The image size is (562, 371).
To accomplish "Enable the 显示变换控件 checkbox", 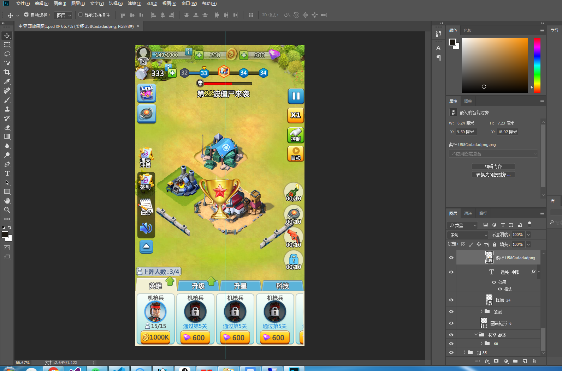I will tap(81, 15).
